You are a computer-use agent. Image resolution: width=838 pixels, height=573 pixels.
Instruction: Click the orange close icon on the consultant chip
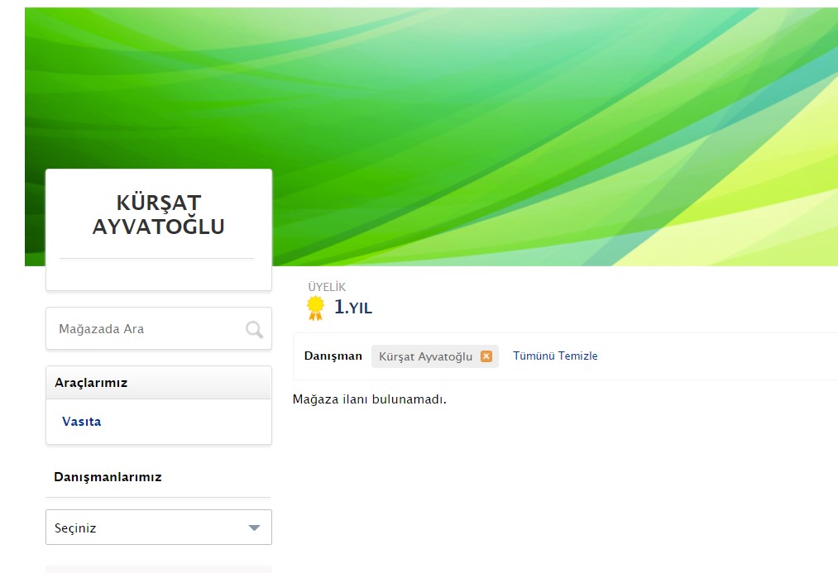487,356
